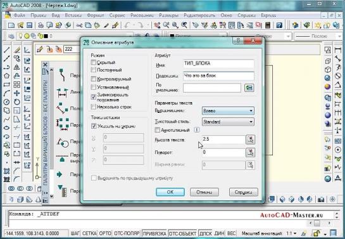Toggle the Постоянный checkbox
This screenshot has width=345, height=239.
point(94,70)
